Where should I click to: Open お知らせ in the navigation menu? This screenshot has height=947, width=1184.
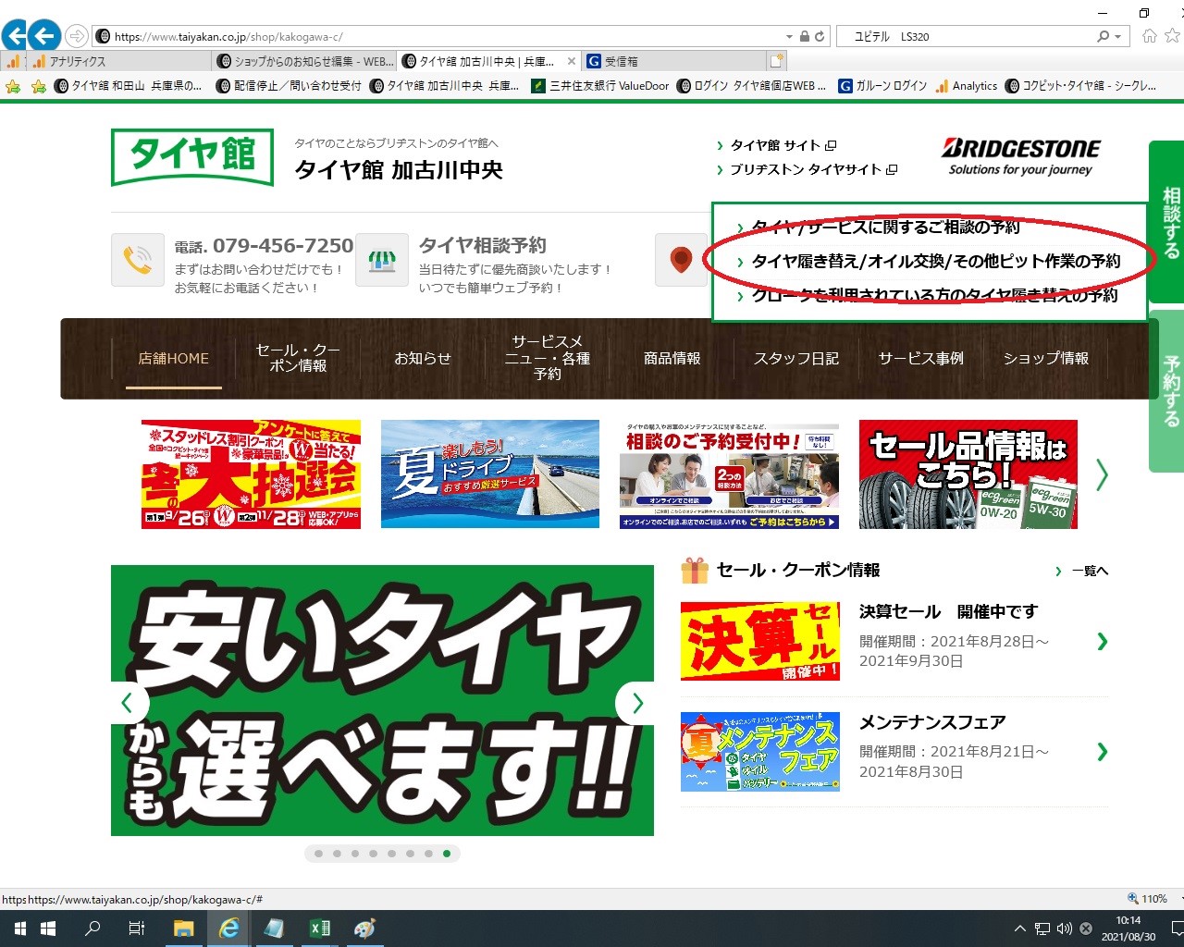click(423, 359)
